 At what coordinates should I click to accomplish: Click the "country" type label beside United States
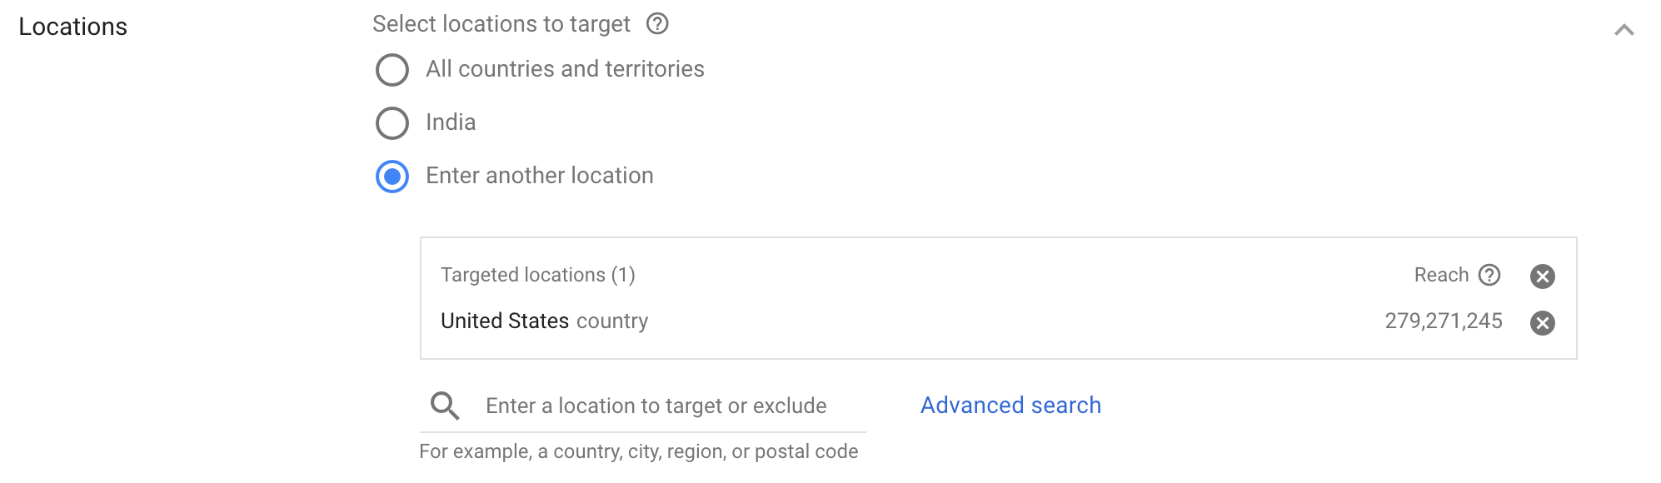[612, 321]
